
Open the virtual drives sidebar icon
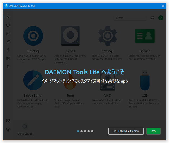click(8, 33)
